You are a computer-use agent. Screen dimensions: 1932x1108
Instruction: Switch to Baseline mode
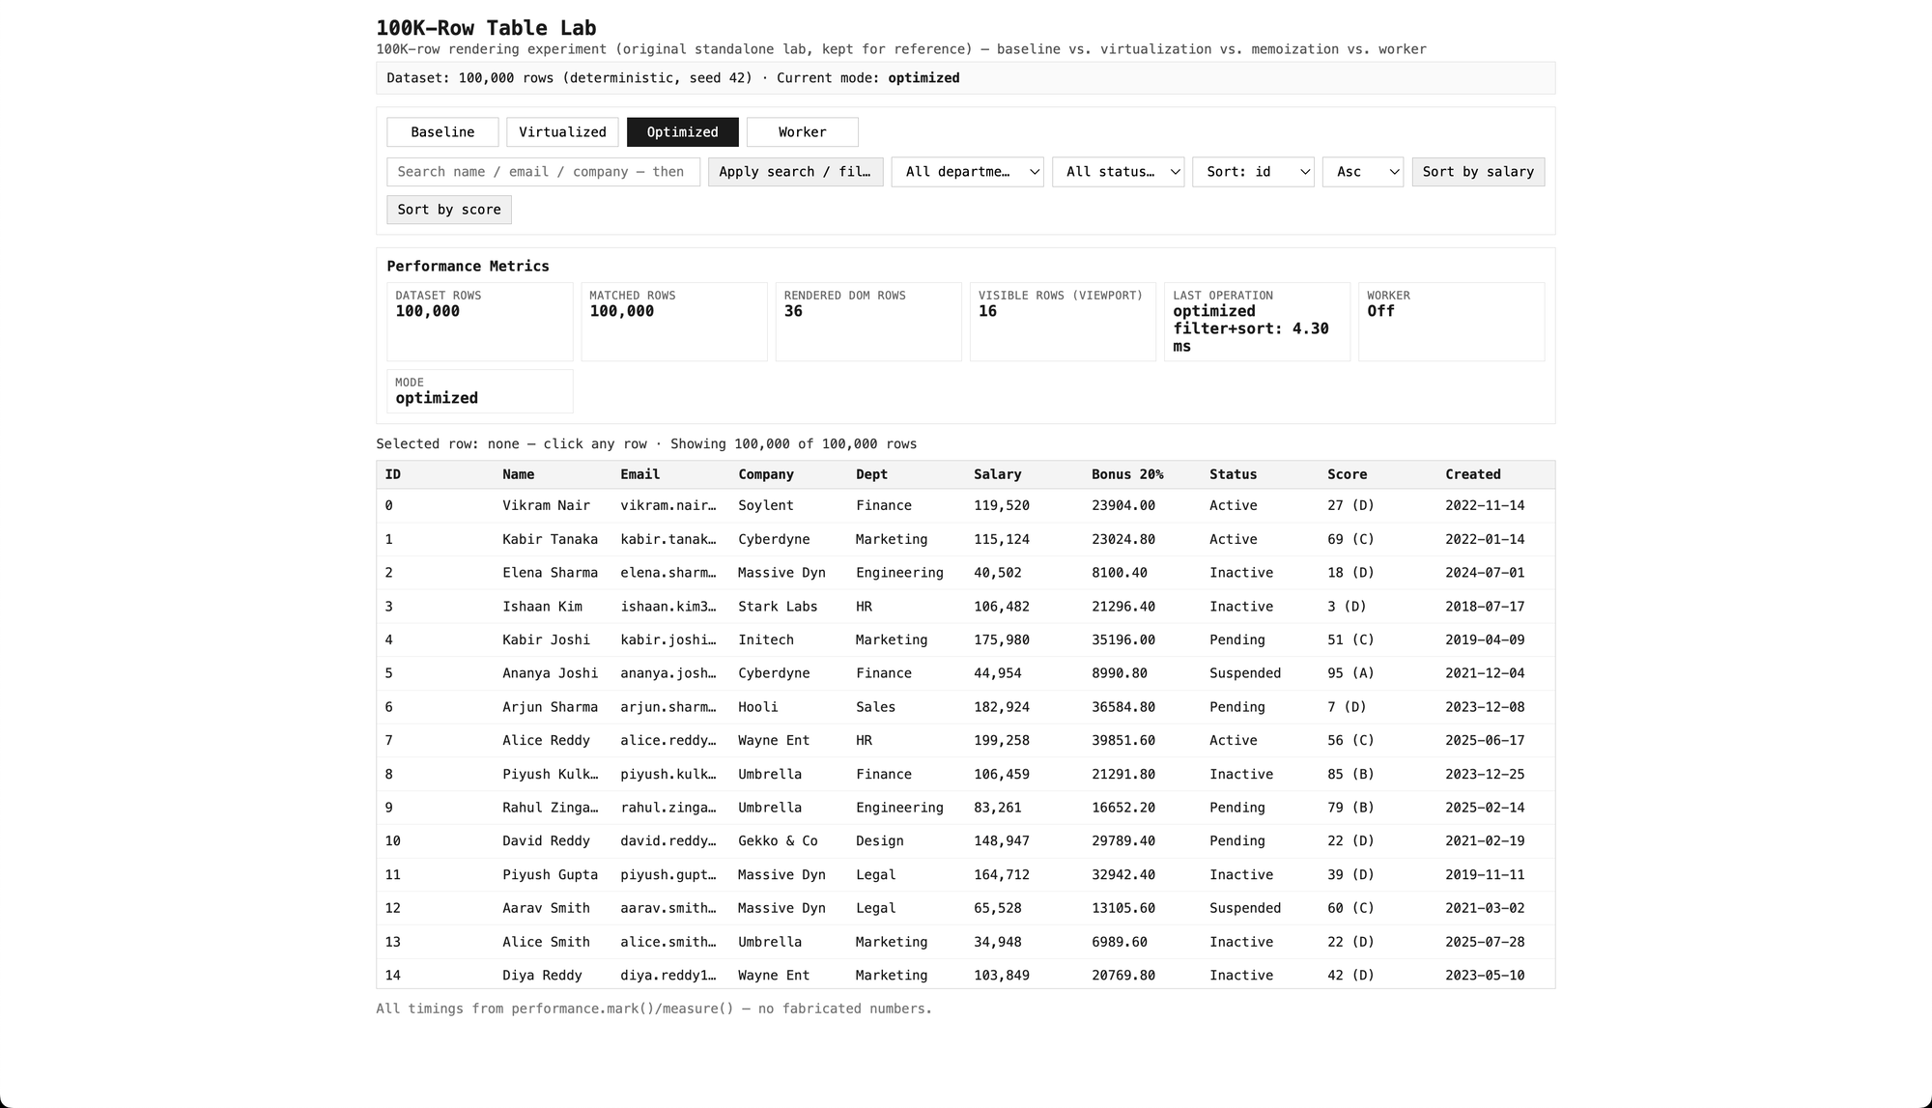point(442,132)
